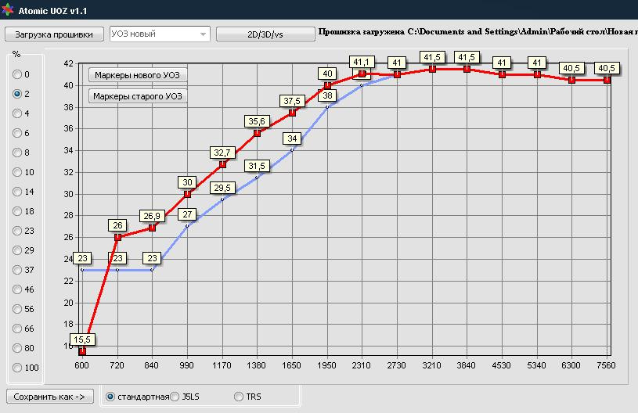
Task: Select the 8 % radio button
Action: coord(17,153)
